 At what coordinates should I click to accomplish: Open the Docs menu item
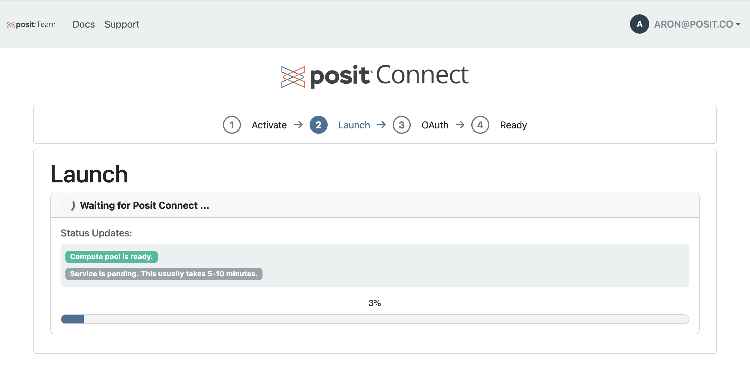83,24
